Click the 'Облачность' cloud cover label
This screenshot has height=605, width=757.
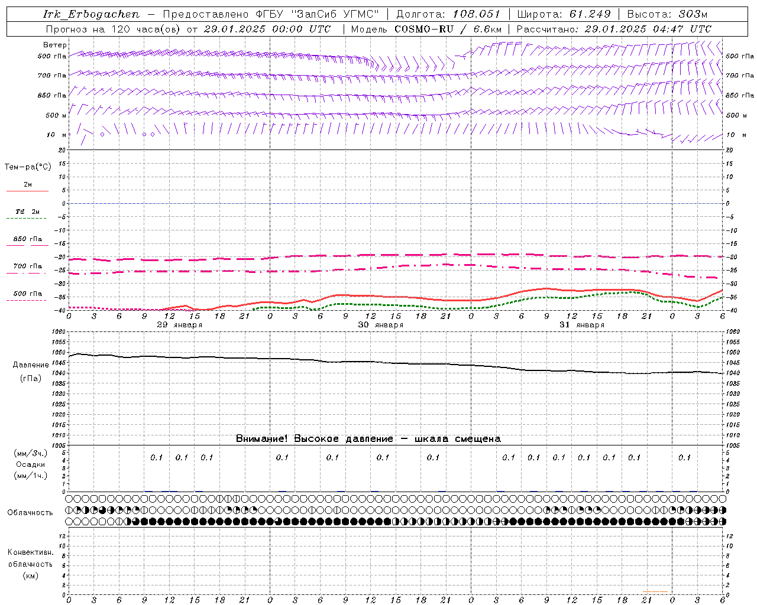click(30, 513)
